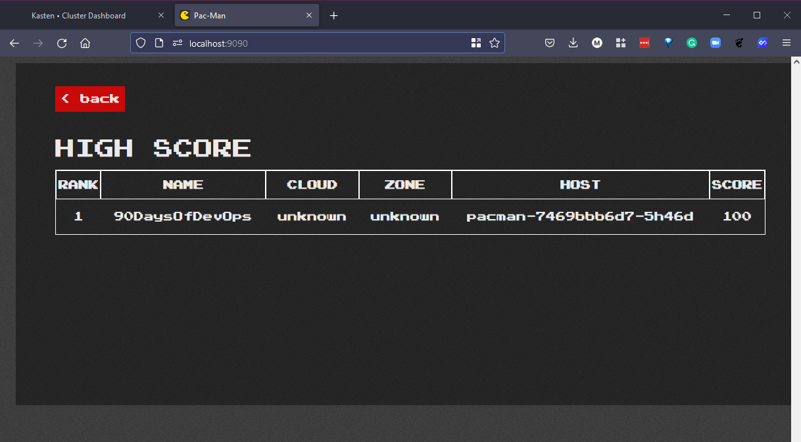Switch to Kasten Cluster Dashboard tab
This screenshot has height=442, width=801.
(x=78, y=15)
